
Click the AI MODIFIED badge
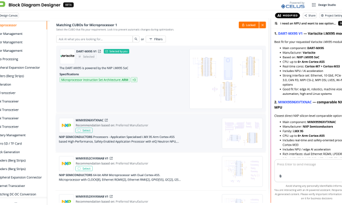(287, 15)
